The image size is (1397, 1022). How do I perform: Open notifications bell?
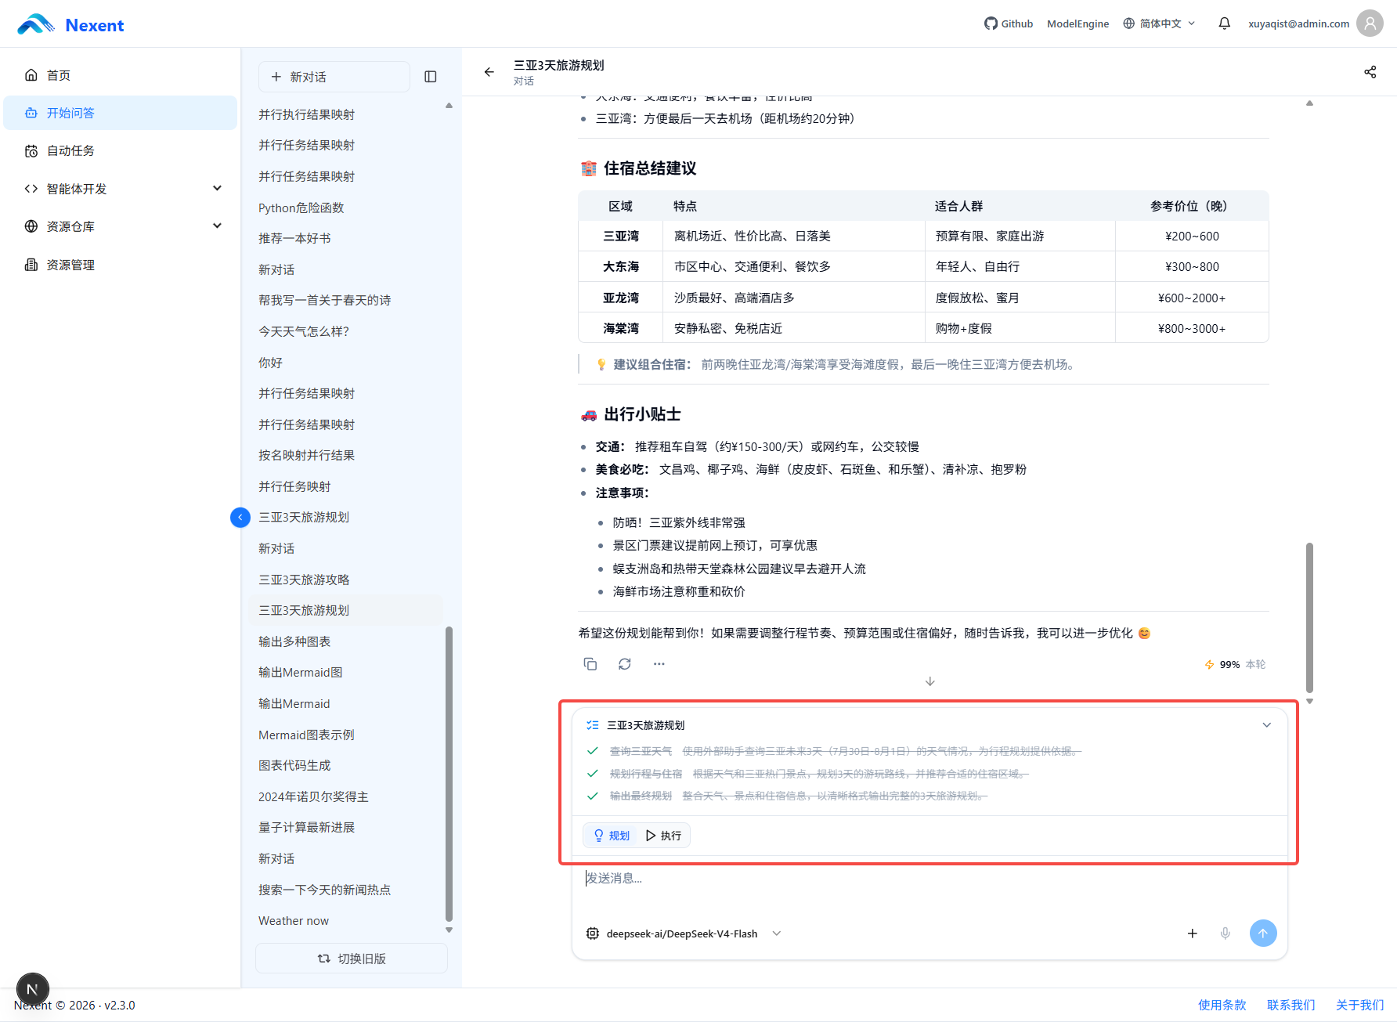pos(1225,23)
